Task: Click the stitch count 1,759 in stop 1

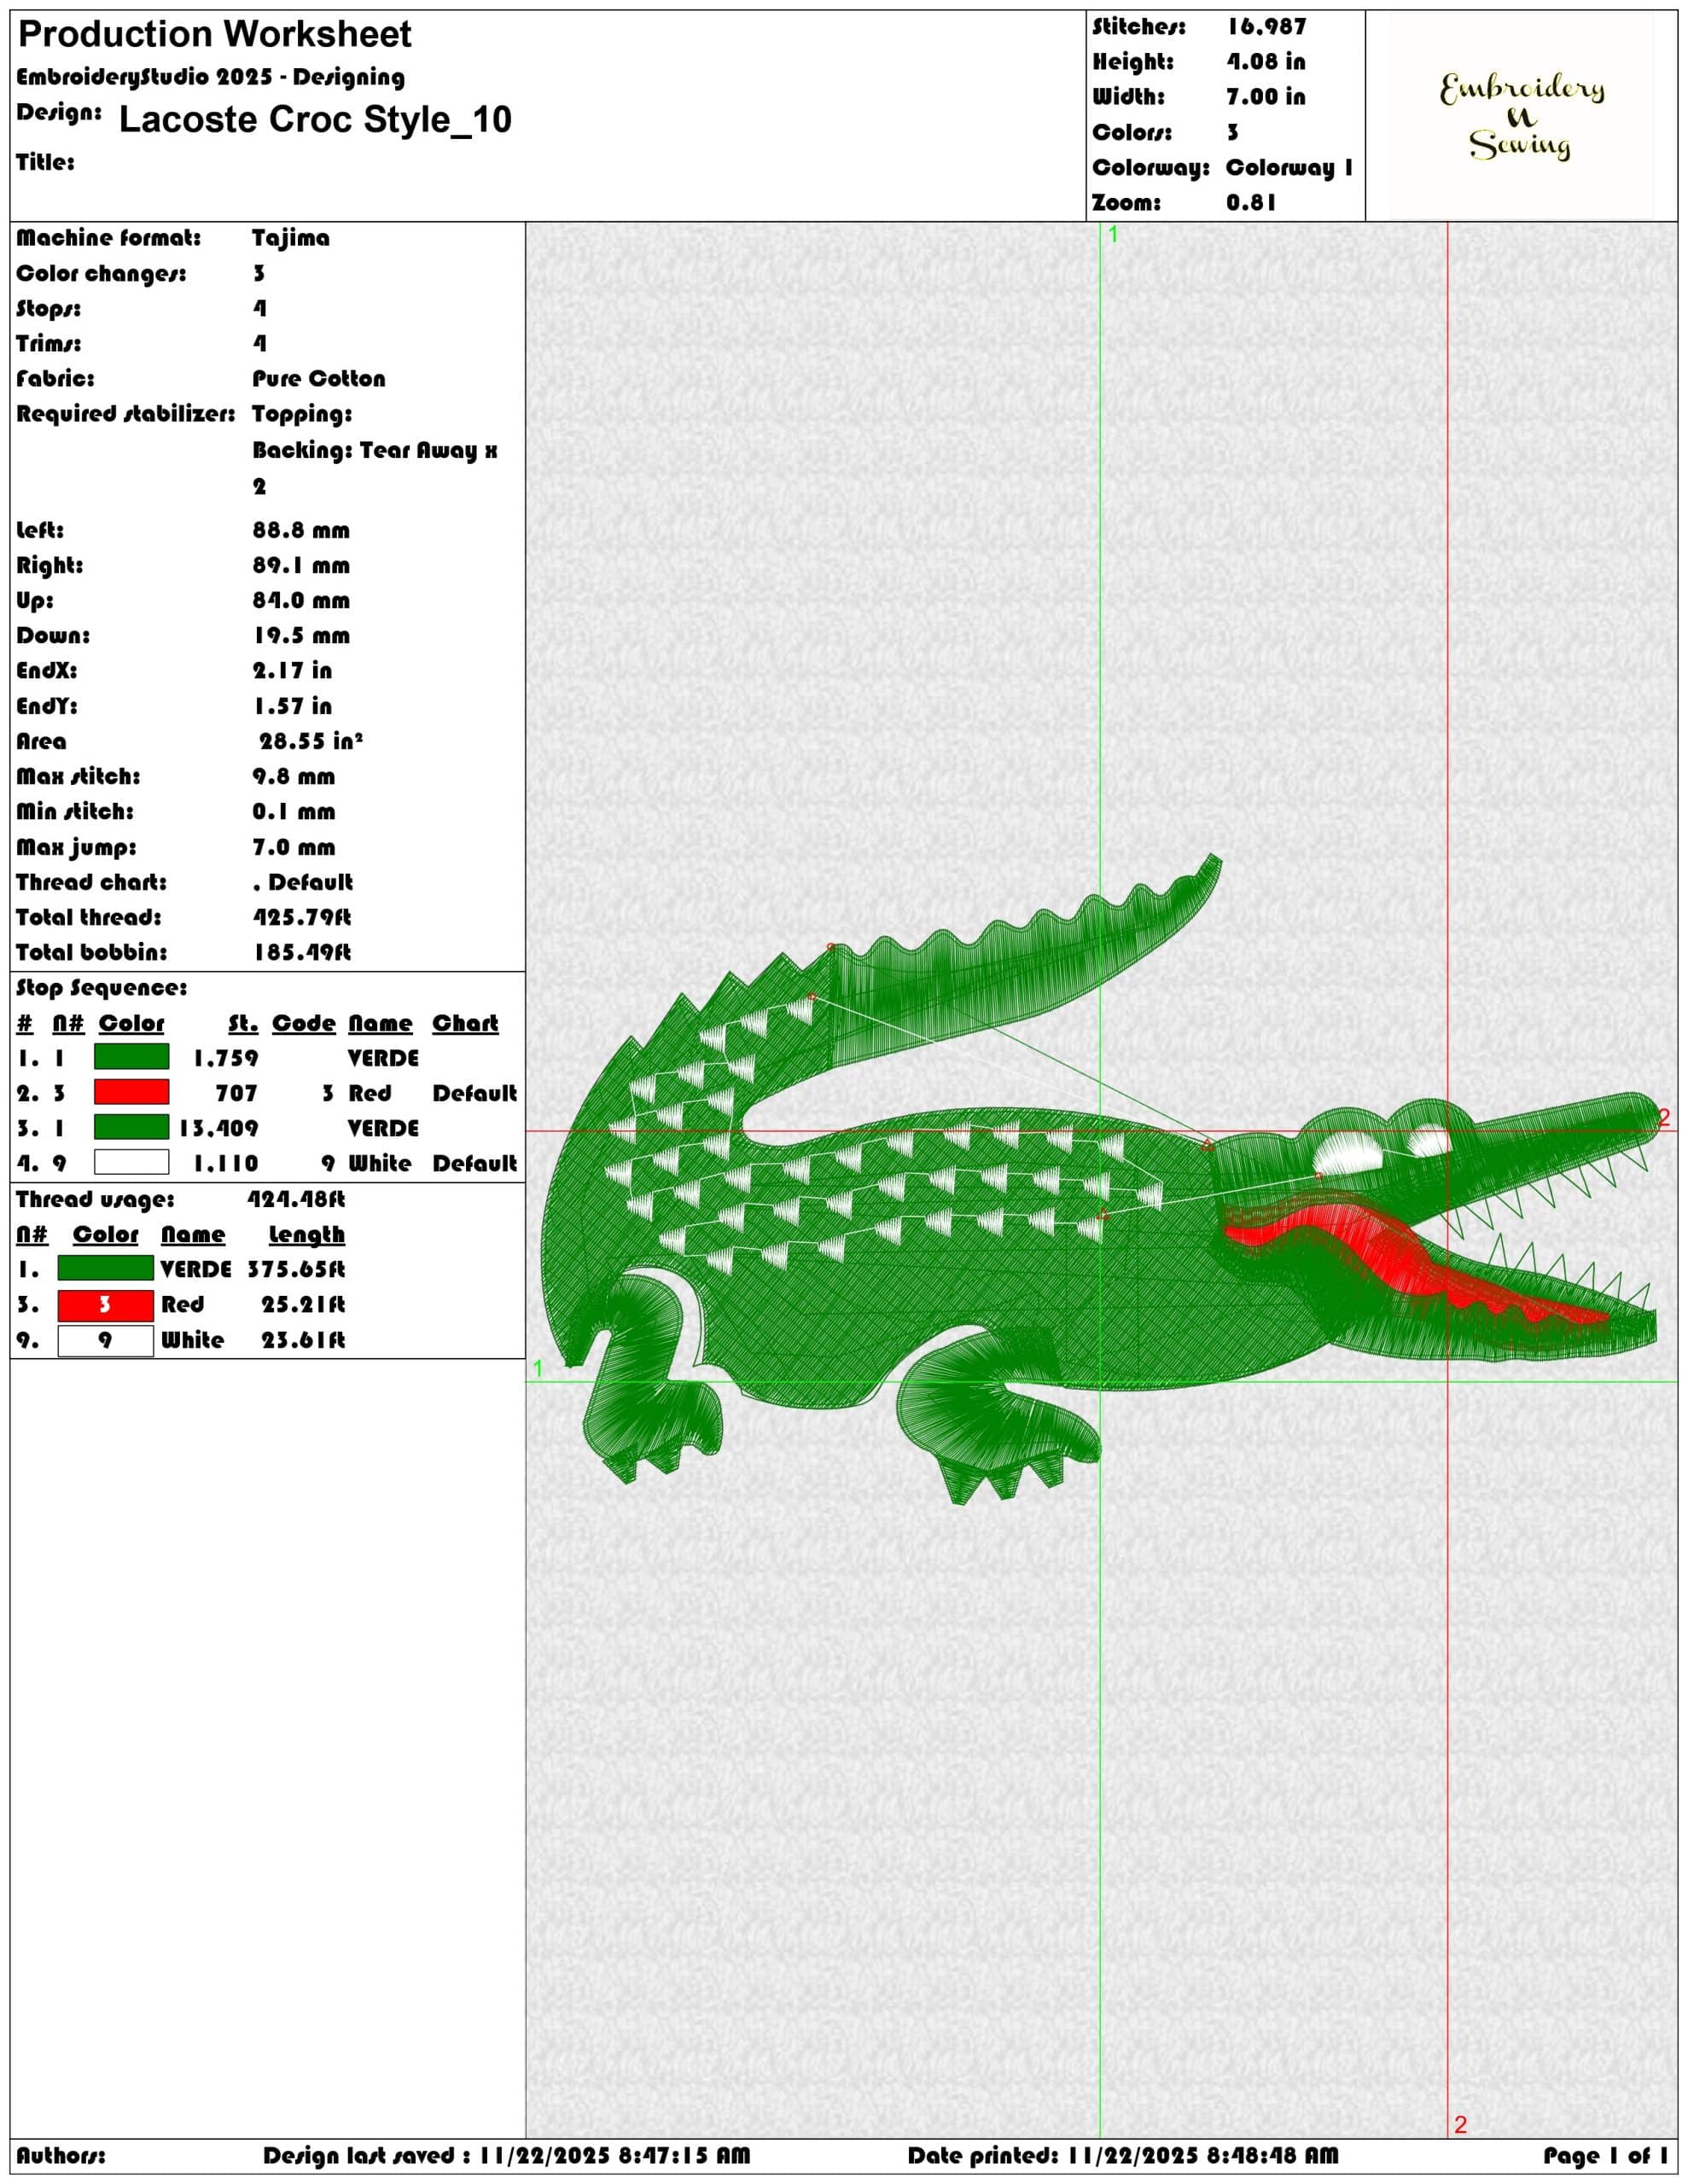Action: (x=225, y=1057)
